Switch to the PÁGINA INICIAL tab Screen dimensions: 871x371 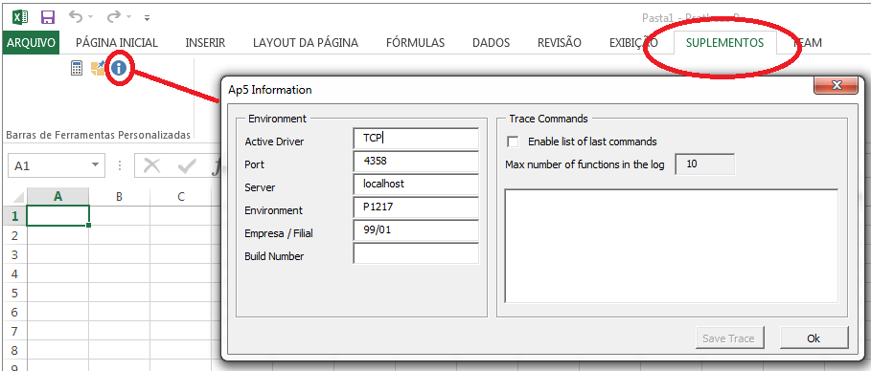point(117,43)
